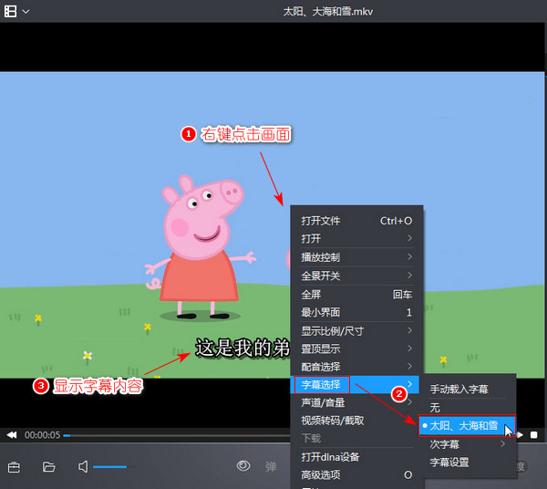Select 打开dlna设备 menu entry
The height and width of the screenshot is (489, 547).
(x=355, y=457)
